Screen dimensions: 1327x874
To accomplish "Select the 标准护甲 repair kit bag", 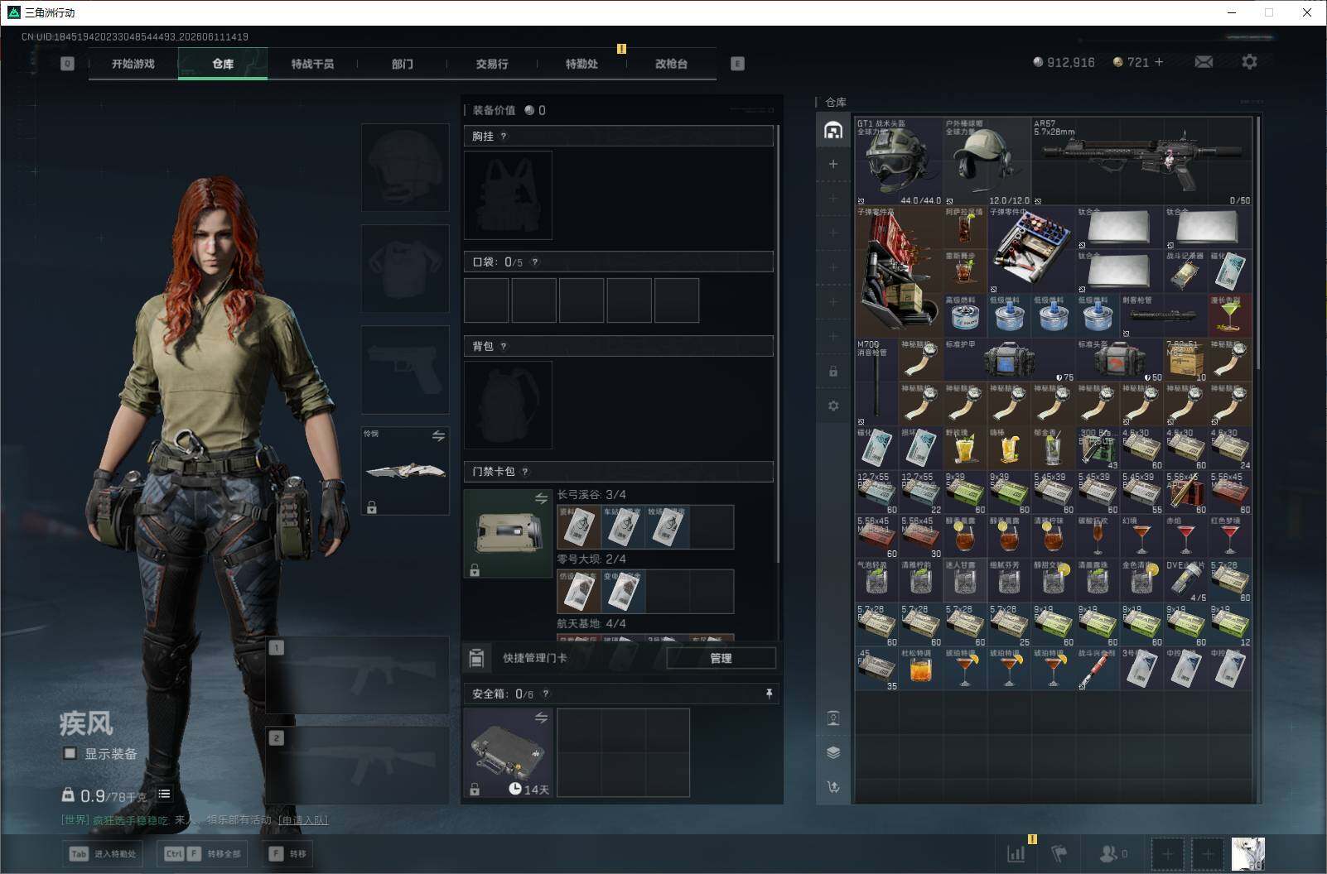I will [x=1010, y=360].
